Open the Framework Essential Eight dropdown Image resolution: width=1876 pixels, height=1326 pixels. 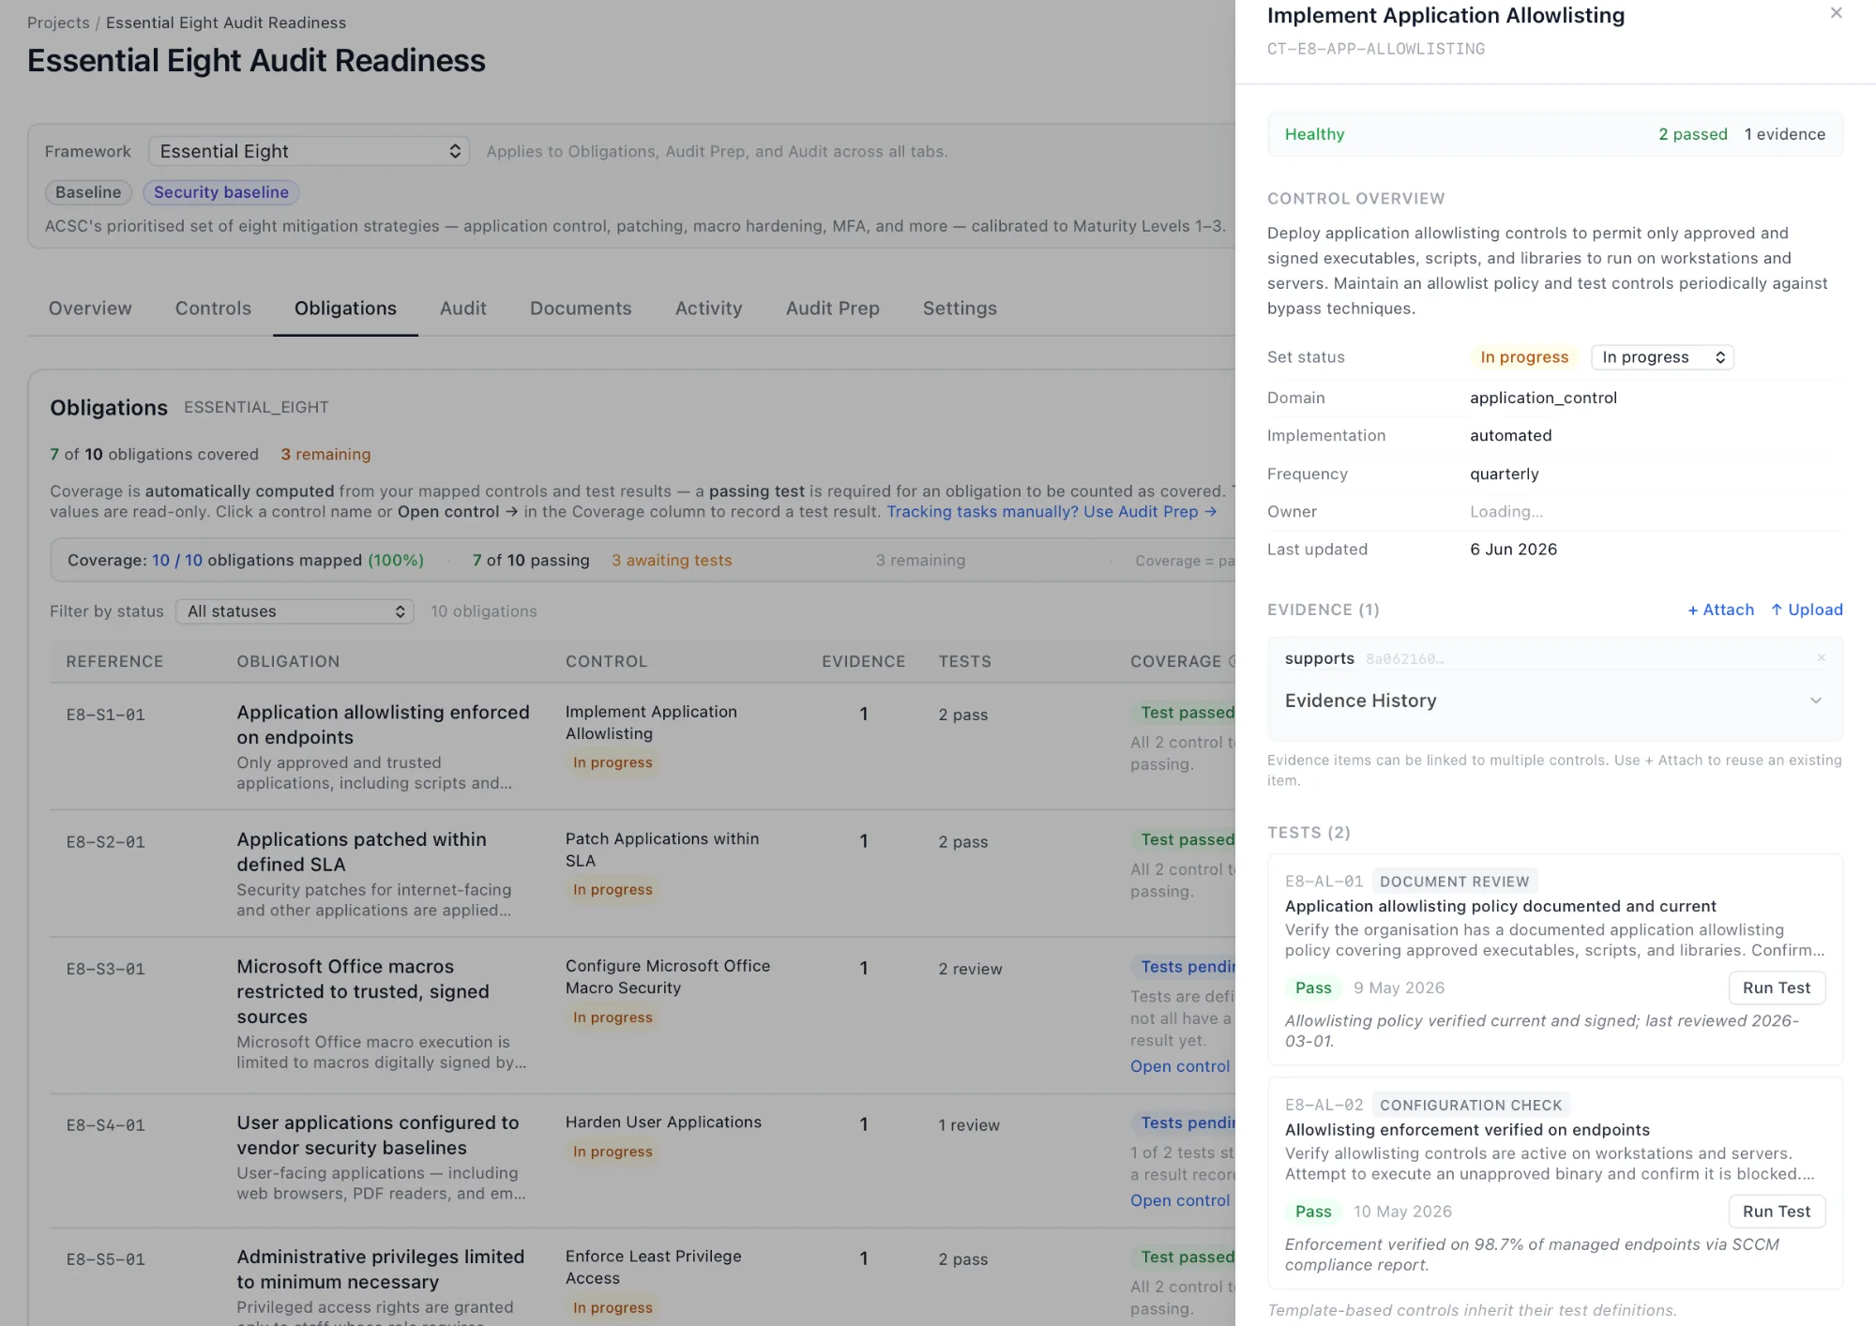(309, 151)
